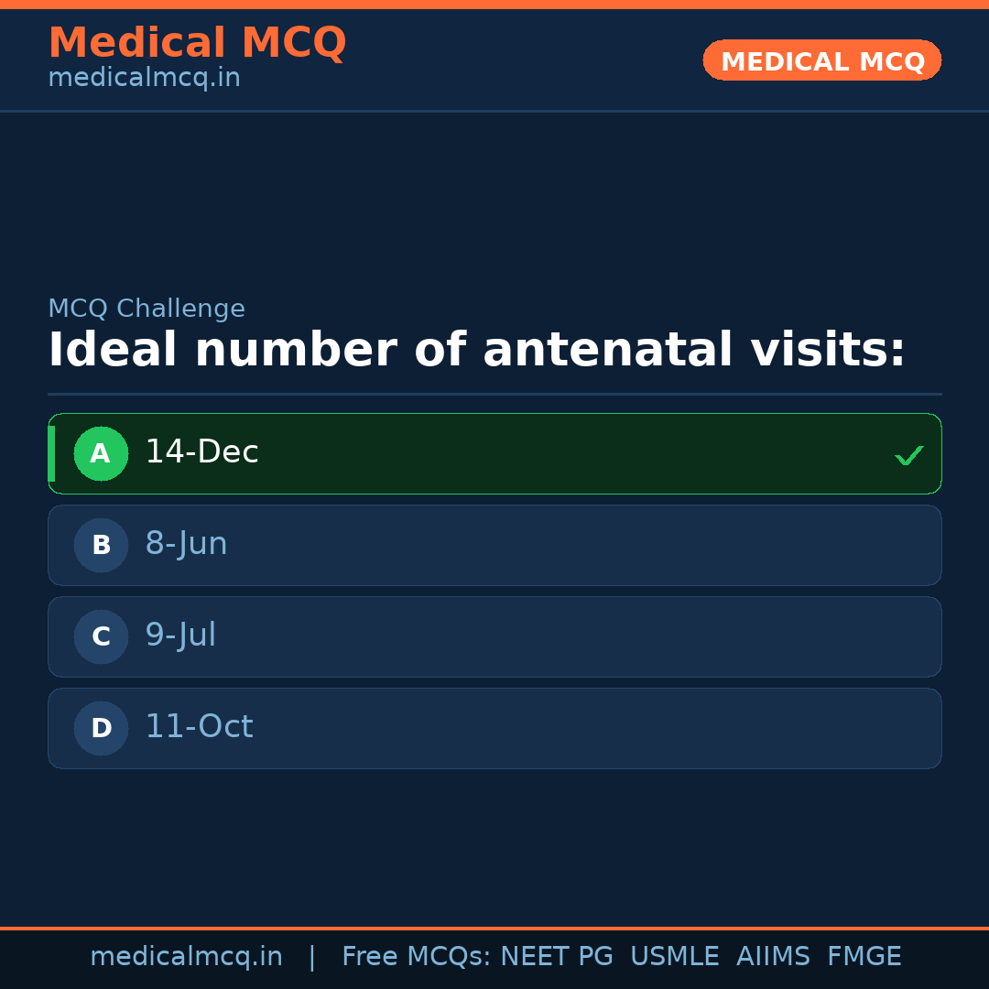989x989 pixels.
Task: Select answer option C, 9-Jul
Action: pos(494,636)
